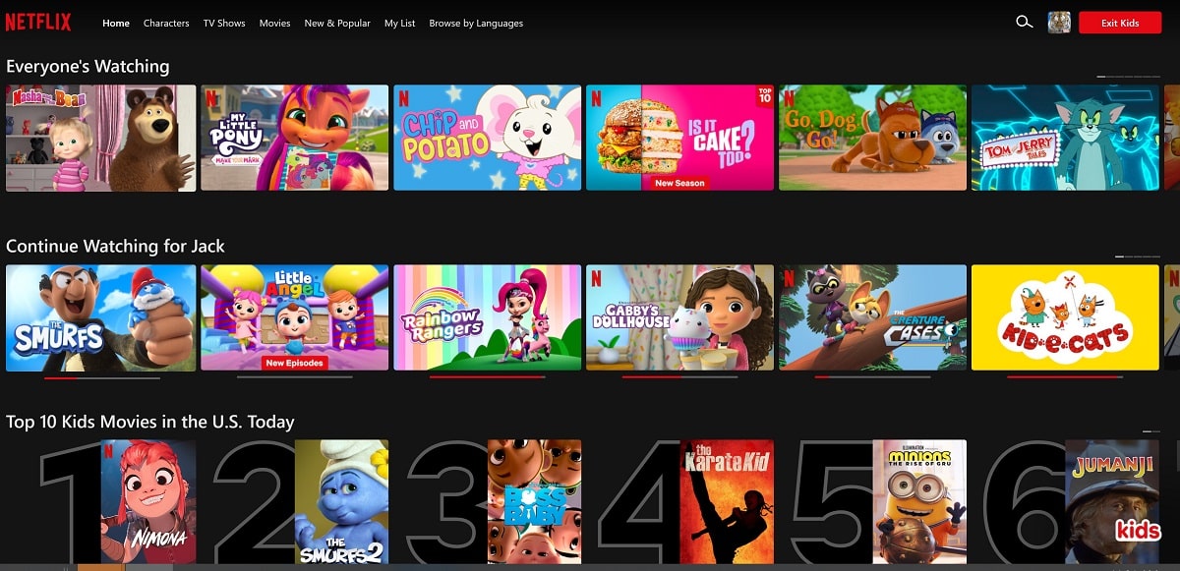This screenshot has width=1180, height=571.
Task: Resume Little Angel
Action: pos(294,317)
